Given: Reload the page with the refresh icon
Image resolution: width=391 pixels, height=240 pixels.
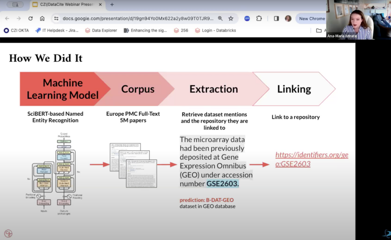Looking at the screenshot, I should pyautogui.click(x=31, y=18).
